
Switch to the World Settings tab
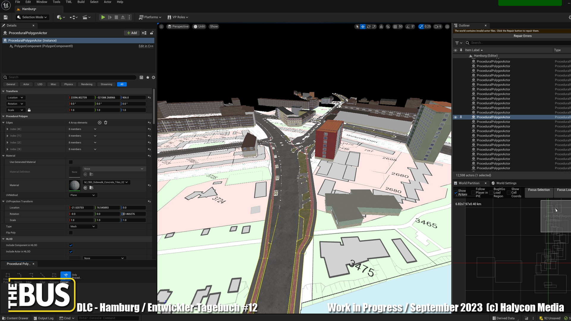pos(506,183)
